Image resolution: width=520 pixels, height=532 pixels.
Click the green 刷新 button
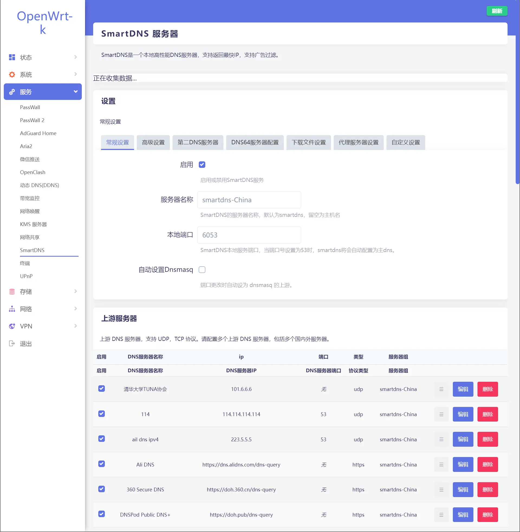[x=497, y=11]
